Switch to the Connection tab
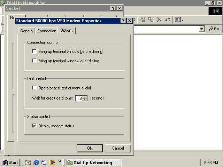This screenshot has width=223, height=167. [x=47, y=31]
